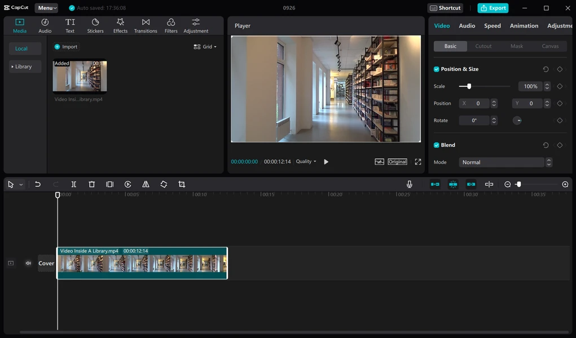Viewport: 576px width, 338px height.
Task: Open the Transitions panel
Action: coord(146,26)
